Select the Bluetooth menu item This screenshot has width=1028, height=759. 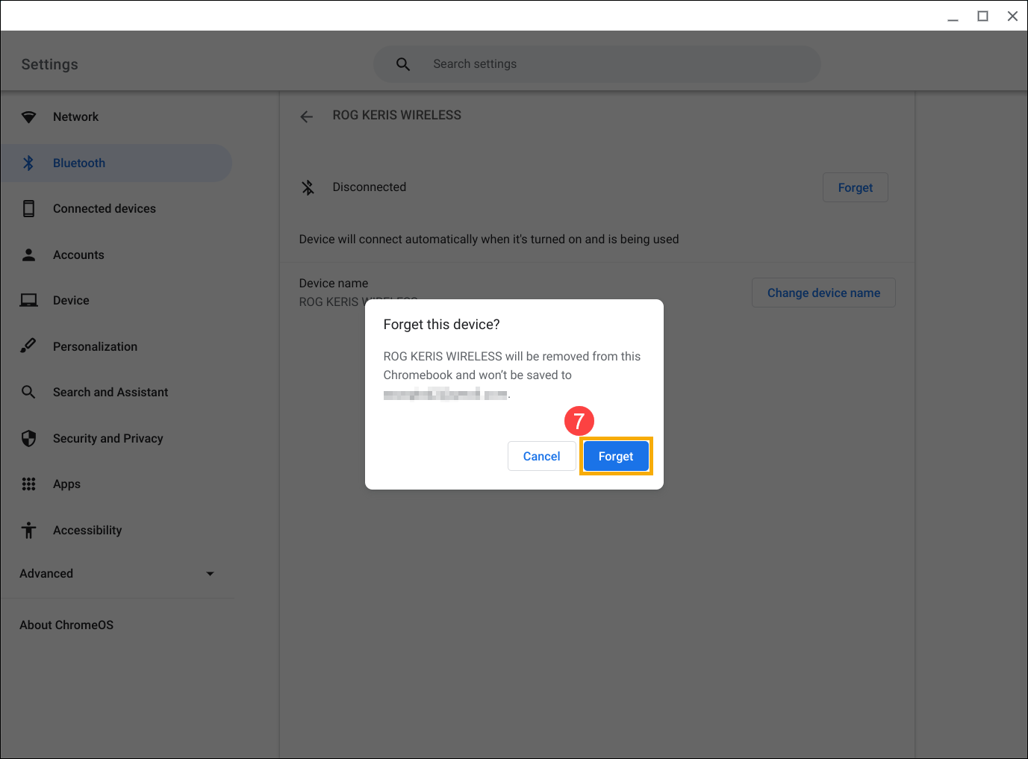point(116,163)
